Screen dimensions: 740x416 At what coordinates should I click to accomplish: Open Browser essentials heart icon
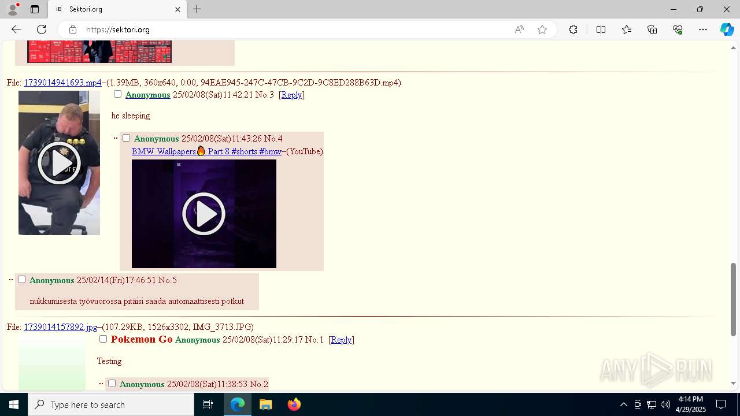(678, 29)
